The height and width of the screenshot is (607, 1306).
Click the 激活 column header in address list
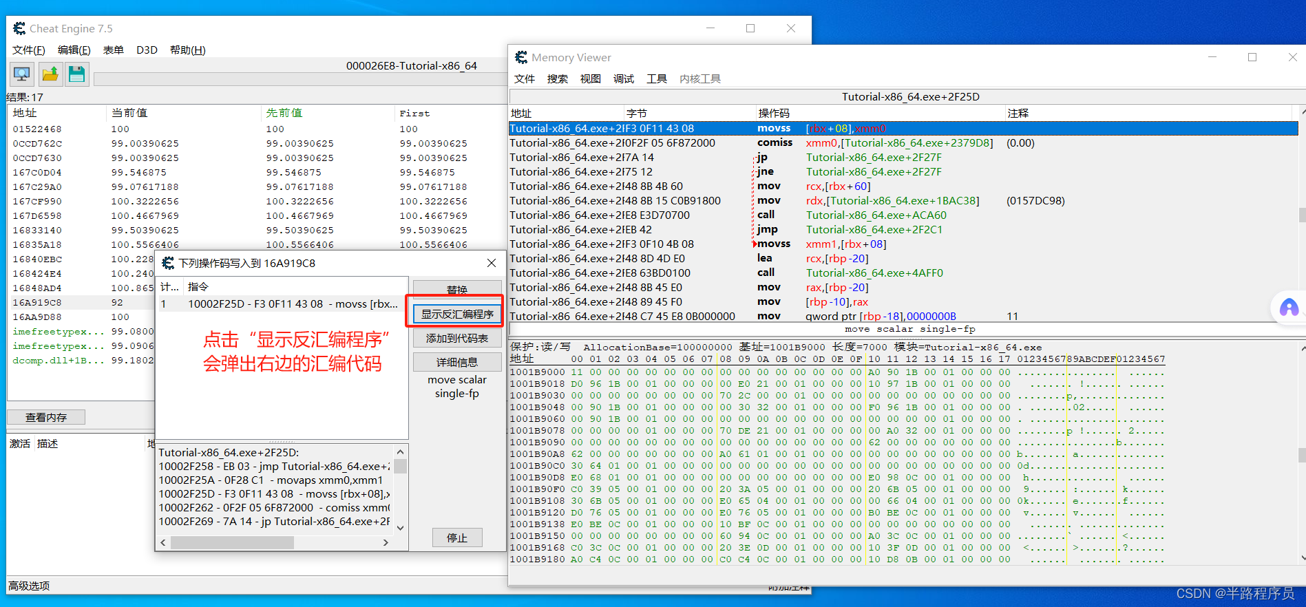tap(19, 444)
